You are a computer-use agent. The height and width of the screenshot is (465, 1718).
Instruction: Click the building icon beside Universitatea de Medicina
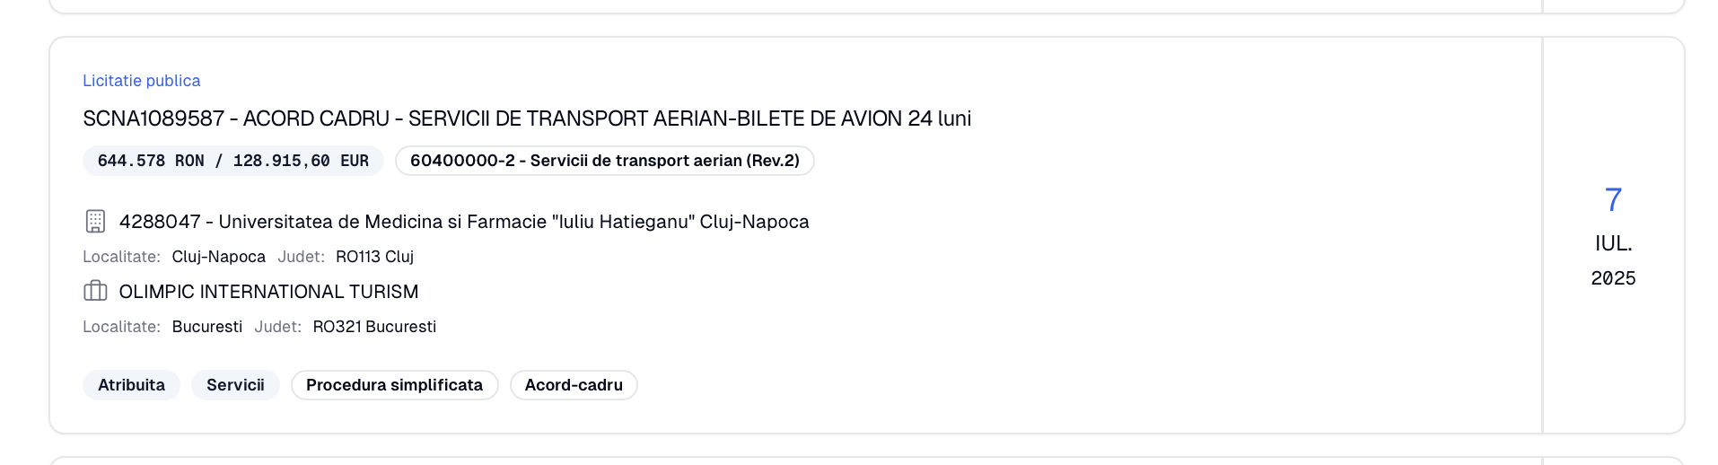click(95, 222)
